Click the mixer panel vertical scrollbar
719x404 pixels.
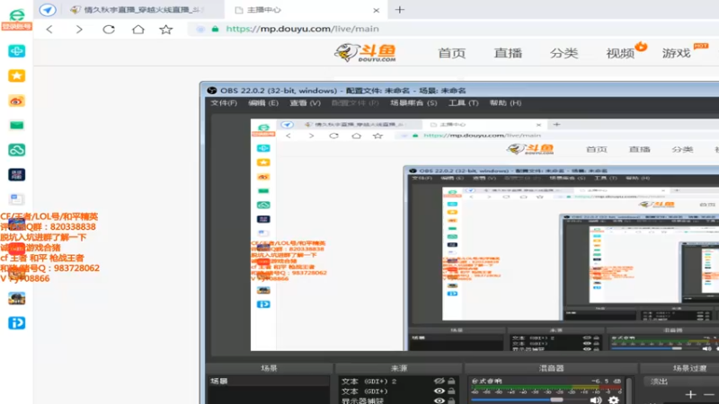pyautogui.click(x=629, y=391)
